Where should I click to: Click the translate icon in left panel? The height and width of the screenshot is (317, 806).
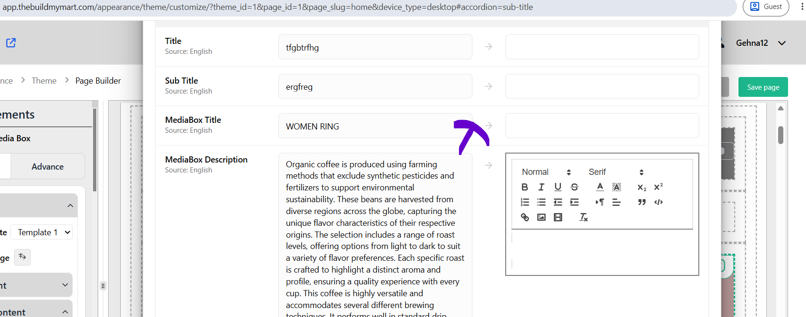(22, 257)
